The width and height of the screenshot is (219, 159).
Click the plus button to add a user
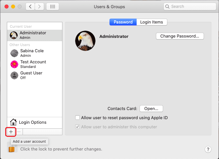[11, 132]
